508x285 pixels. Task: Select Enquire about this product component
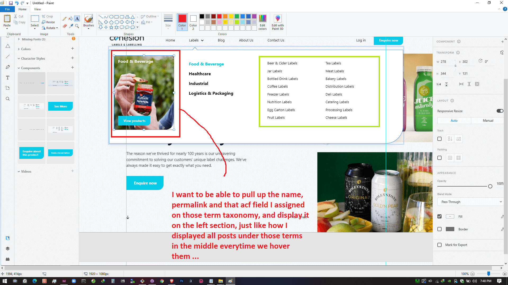coord(32,153)
